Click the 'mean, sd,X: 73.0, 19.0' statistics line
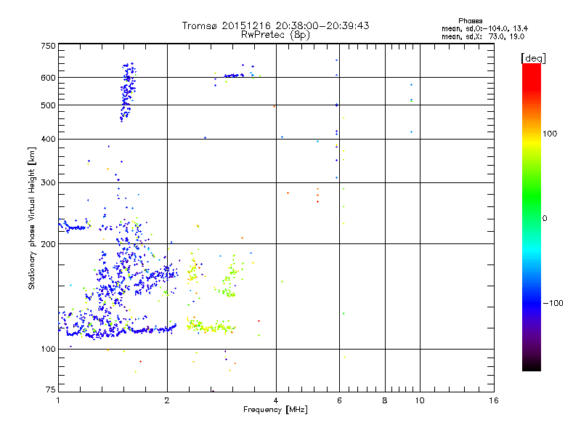The height and width of the screenshot is (436, 581). (483, 36)
